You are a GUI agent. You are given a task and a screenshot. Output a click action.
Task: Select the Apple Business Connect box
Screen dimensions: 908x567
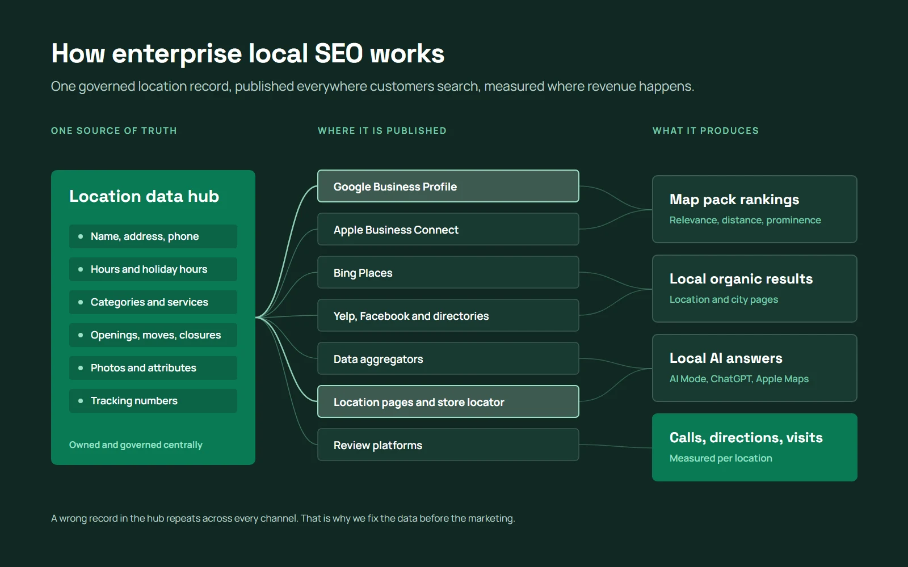point(448,229)
